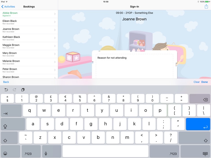The width and height of the screenshot is (211, 158).
Task: Tap the Tab key on keyboard
Action: tap(11, 110)
